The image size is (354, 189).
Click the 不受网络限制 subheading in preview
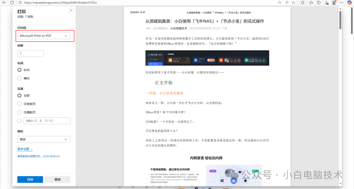pyautogui.click(x=170, y=169)
